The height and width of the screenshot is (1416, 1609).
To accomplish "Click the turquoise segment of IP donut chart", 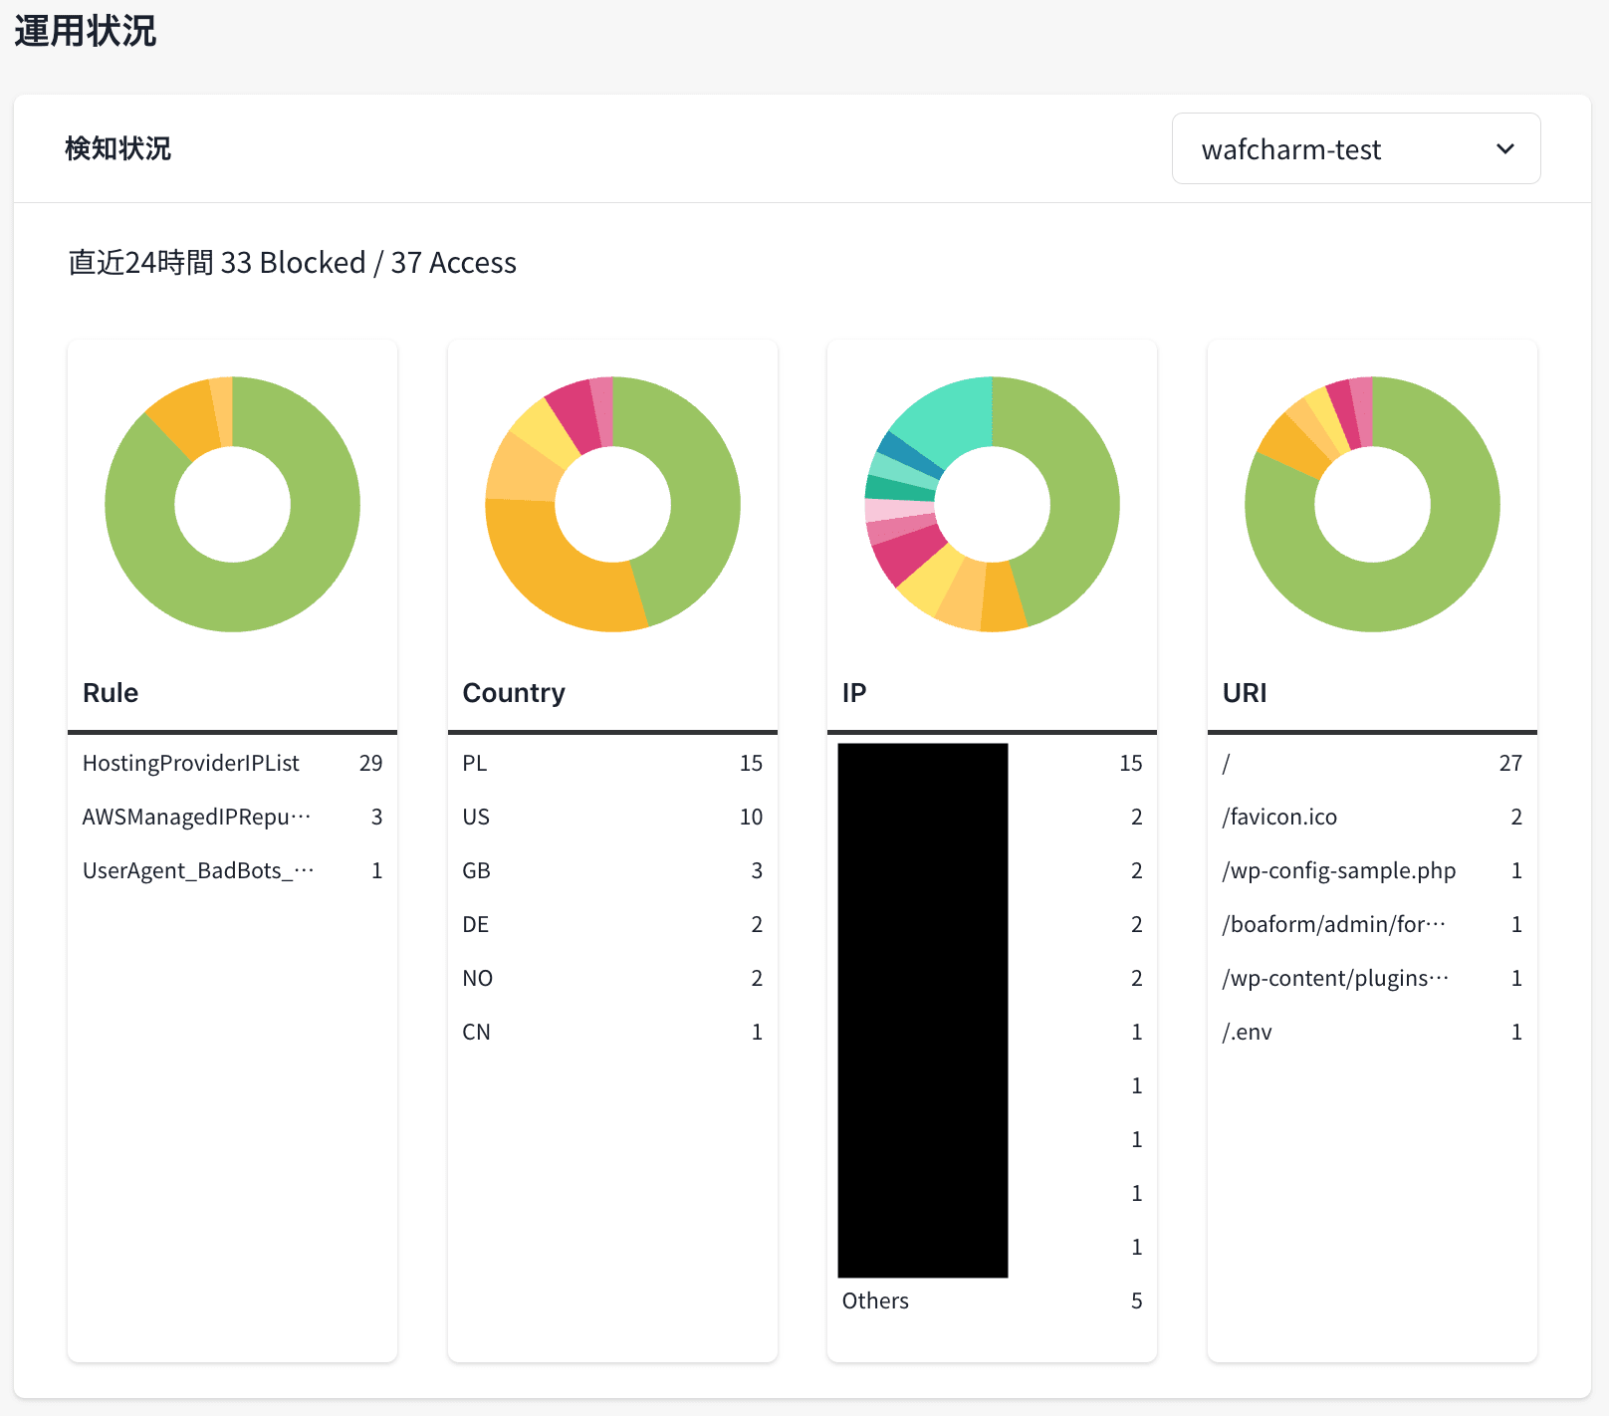I will point(946,413).
